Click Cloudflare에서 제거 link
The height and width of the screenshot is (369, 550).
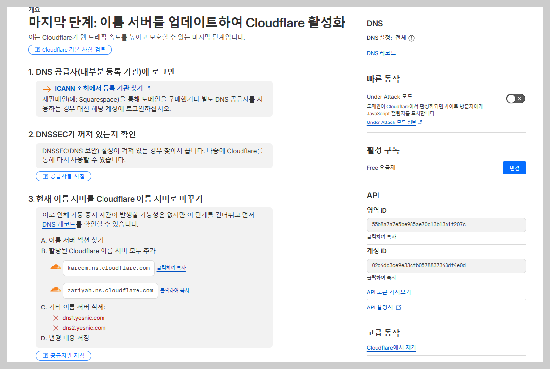click(x=391, y=348)
